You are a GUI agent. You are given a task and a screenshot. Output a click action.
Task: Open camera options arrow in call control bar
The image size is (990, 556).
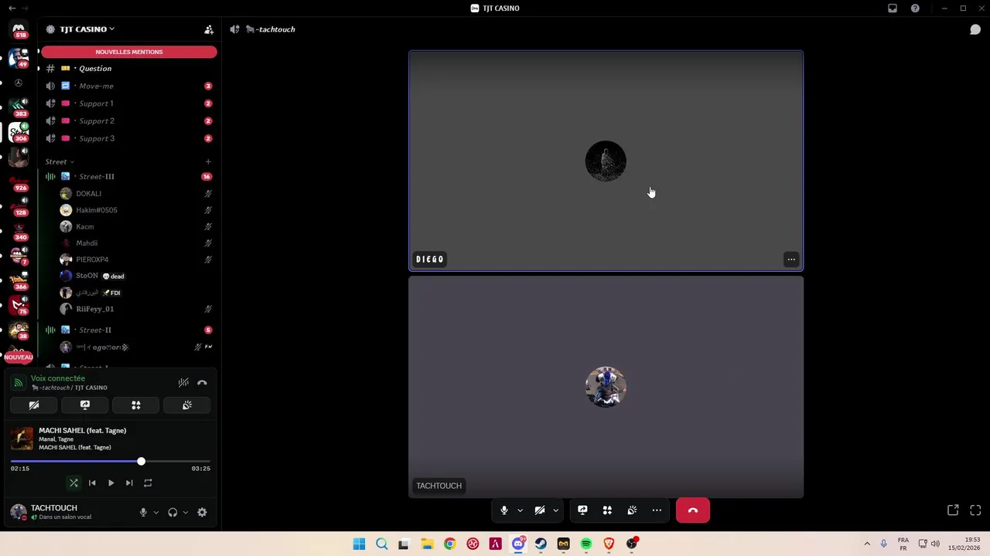(x=555, y=510)
